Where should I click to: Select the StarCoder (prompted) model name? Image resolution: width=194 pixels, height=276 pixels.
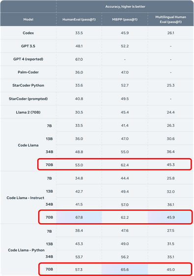[28, 99]
